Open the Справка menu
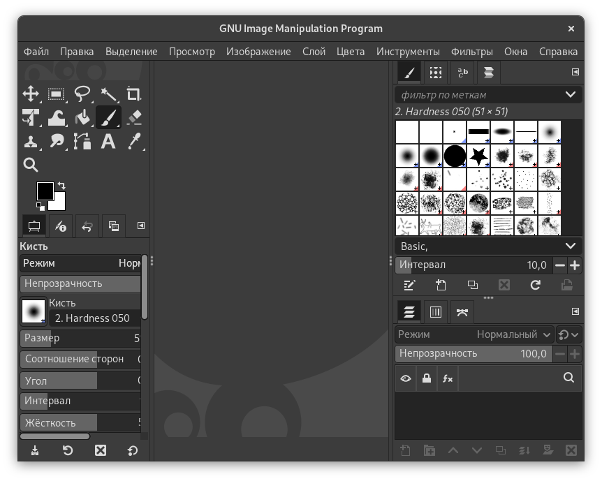The width and height of the screenshot is (602, 481). 558,52
